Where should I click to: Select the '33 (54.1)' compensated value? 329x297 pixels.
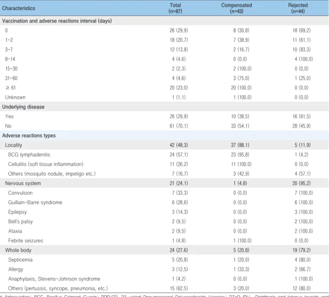(240, 126)
